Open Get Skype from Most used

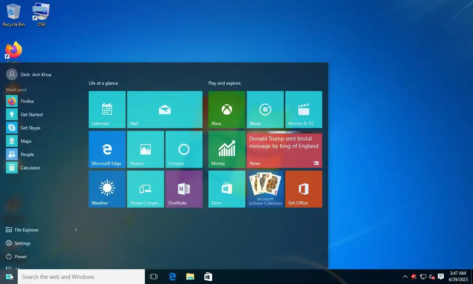(x=41, y=128)
